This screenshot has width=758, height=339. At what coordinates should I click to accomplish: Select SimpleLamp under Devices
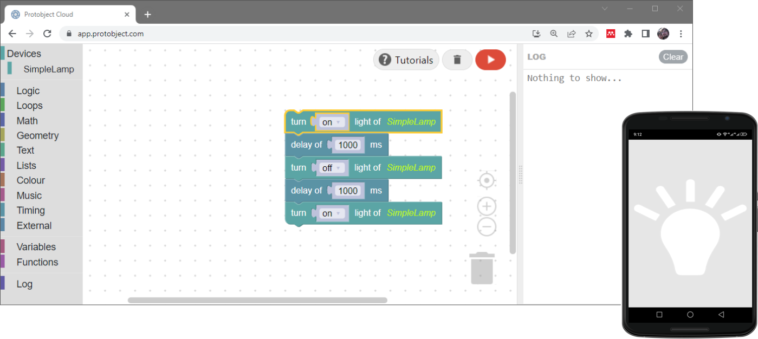pyautogui.click(x=49, y=69)
